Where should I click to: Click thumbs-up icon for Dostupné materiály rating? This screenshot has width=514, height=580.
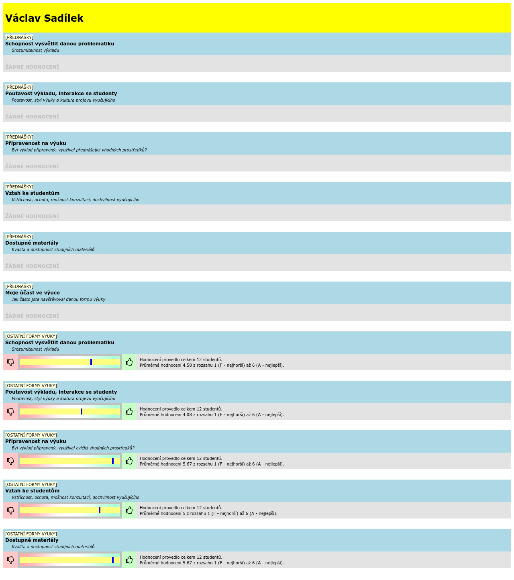coord(129,560)
